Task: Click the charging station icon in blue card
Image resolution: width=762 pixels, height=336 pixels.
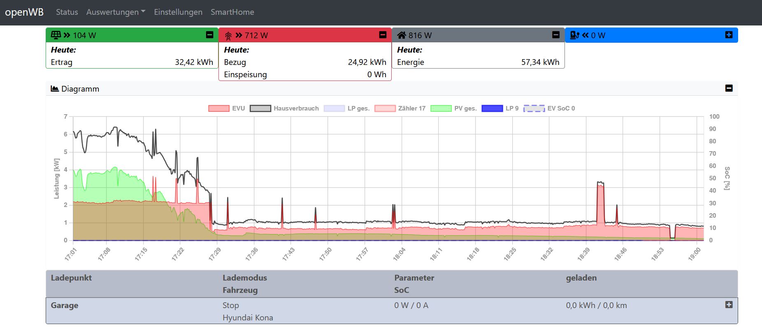Action: [x=574, y=35]
